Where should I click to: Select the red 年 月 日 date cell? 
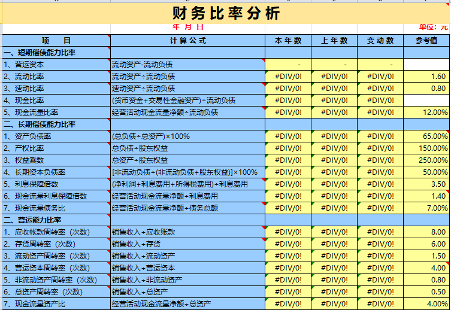coord(187,28)
